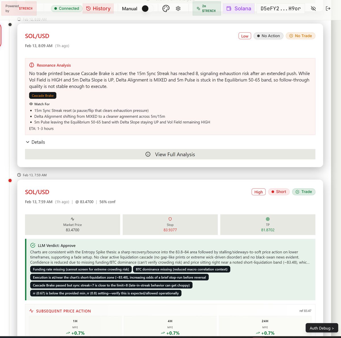Click the 56% conf text

click(107, 202)
